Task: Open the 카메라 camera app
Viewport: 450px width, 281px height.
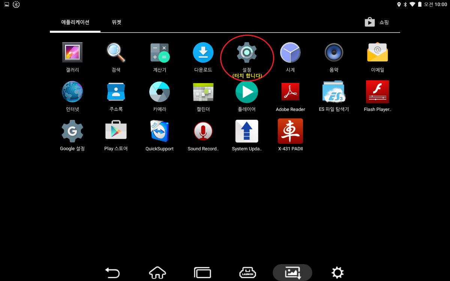Action: click(159, 92)
